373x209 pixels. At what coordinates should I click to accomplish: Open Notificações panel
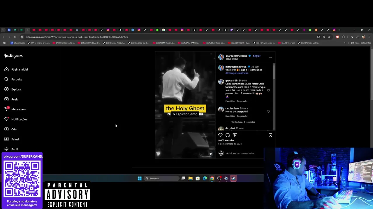[16, 119]
